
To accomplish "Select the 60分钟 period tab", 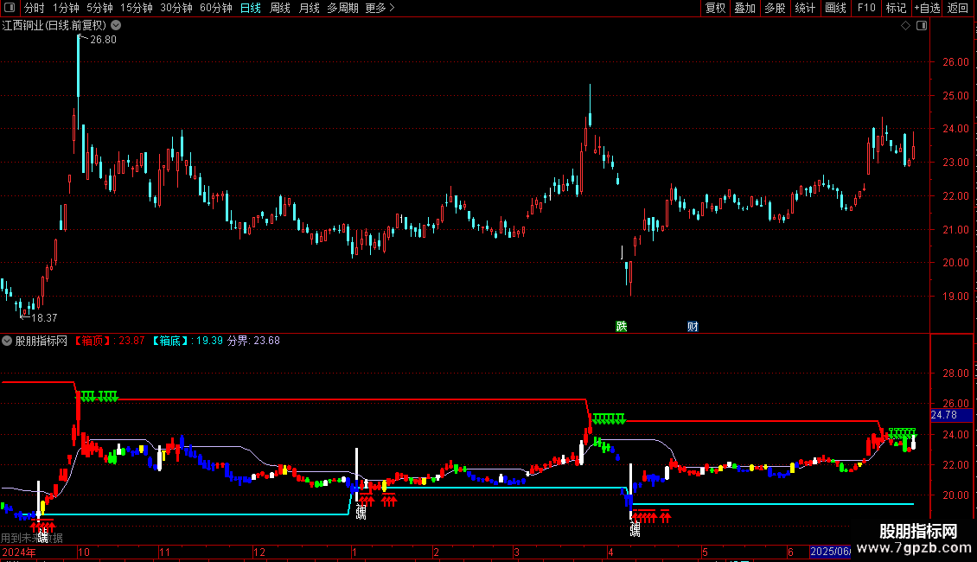I will click(x=215, y=8).
